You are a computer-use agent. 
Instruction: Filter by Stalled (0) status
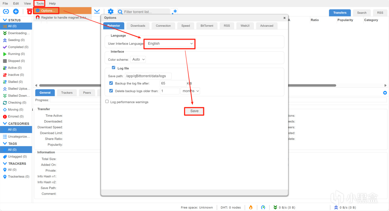tap(16, 82)
